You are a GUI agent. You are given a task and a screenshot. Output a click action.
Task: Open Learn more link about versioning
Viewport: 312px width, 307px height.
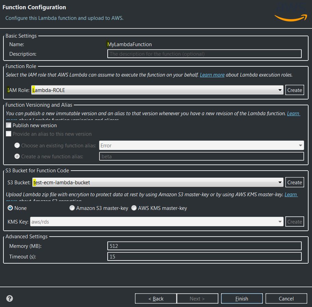pyautogui.click(x=293, y=114)
